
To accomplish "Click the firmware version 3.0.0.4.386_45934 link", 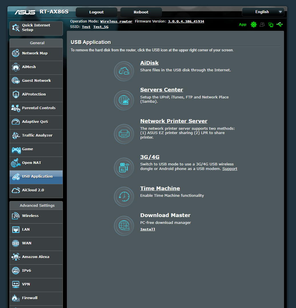I will 186,21.
